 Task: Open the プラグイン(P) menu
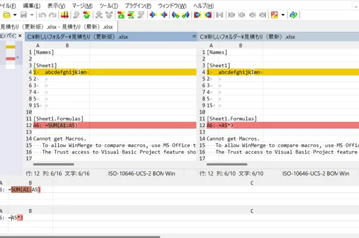click(138, 5)
